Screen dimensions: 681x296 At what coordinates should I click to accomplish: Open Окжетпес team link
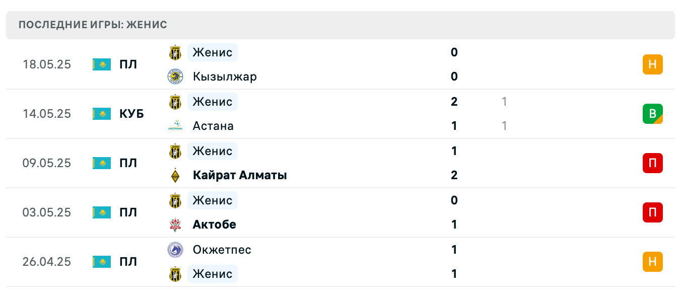(222, 250)
